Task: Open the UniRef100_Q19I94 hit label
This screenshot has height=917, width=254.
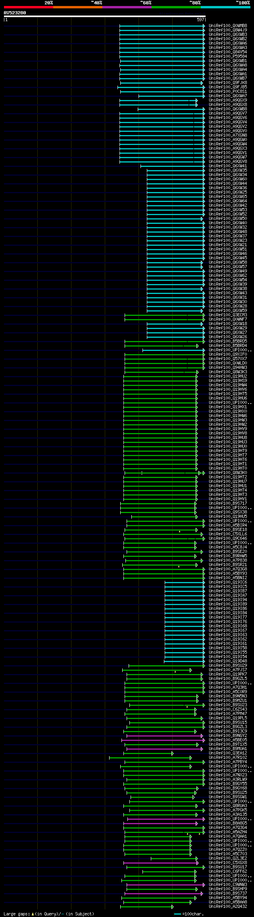Action: pyautogui.click(x=228, y=600)
